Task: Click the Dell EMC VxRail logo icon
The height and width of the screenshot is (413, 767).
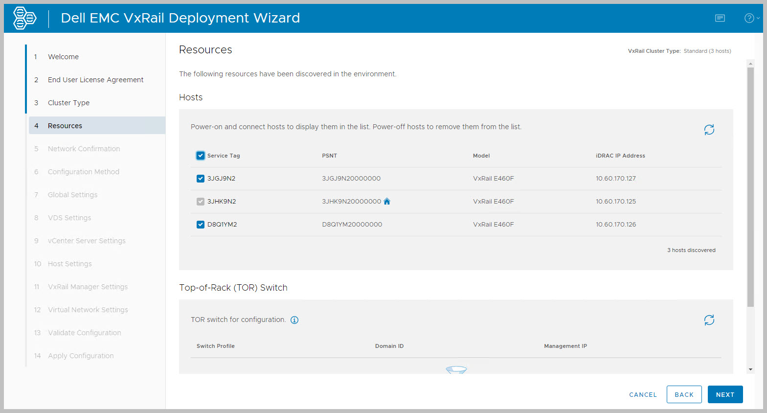Action: point(24,18)
